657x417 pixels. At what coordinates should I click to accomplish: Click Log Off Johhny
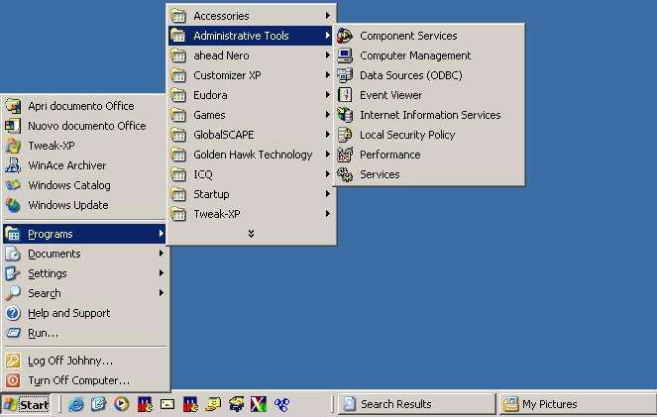pyautogui.click(x=70, y=361)
